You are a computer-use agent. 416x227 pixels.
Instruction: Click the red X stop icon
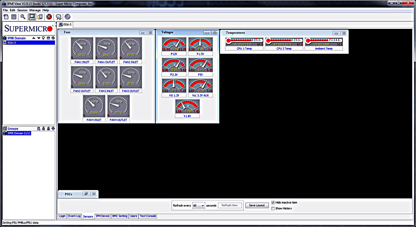49,17
